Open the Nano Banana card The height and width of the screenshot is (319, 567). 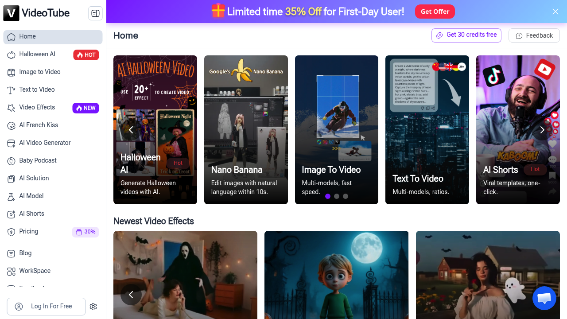(246, 130)
